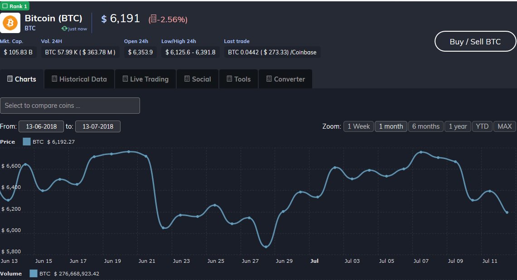Show the MAX chart range

pyautogui.click(x=504, y=126)
